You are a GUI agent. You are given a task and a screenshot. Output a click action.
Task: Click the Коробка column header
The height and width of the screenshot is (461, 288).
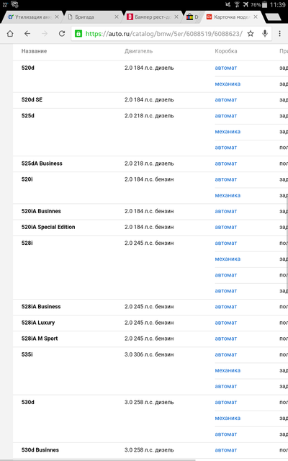point(225,51)
